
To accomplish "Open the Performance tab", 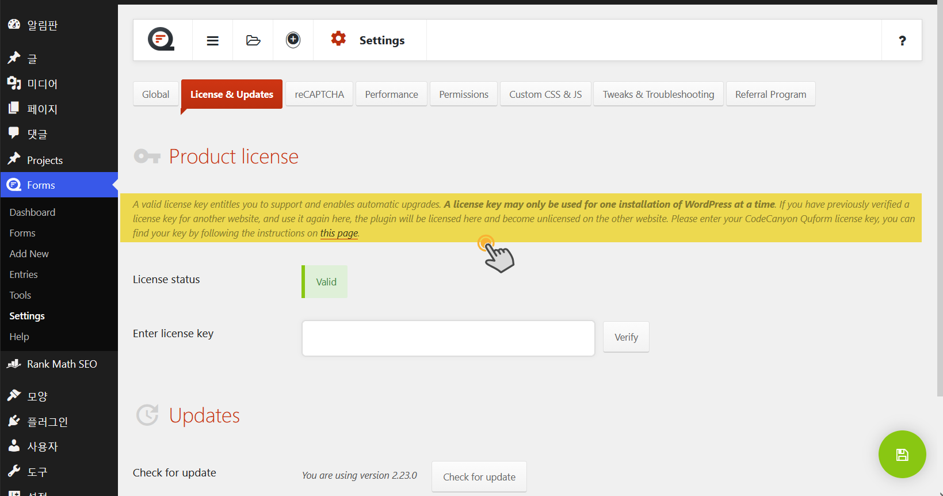I will click(x=392, y=94).
